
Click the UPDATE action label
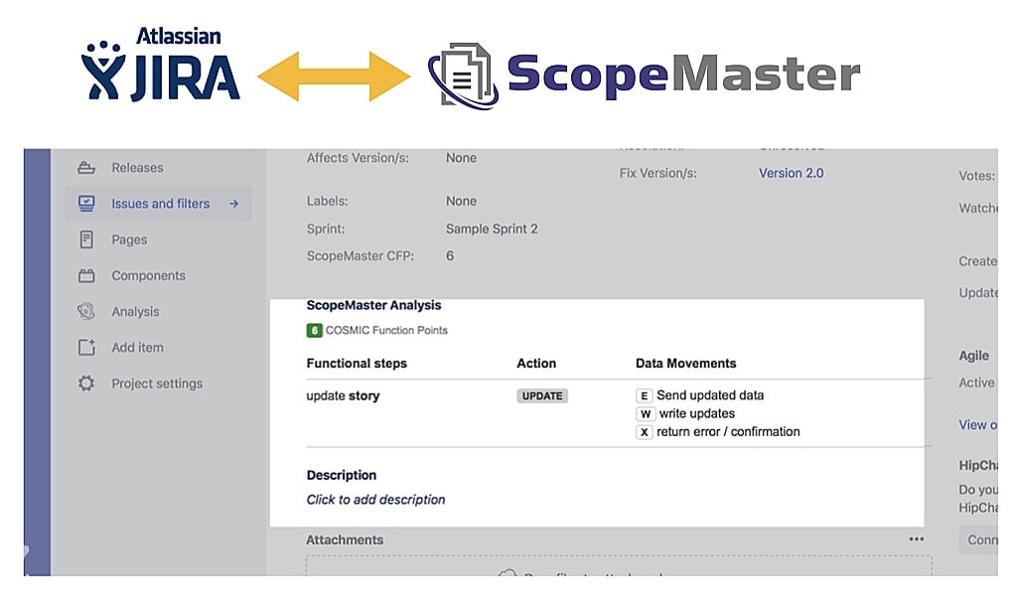tap(542, 395)
